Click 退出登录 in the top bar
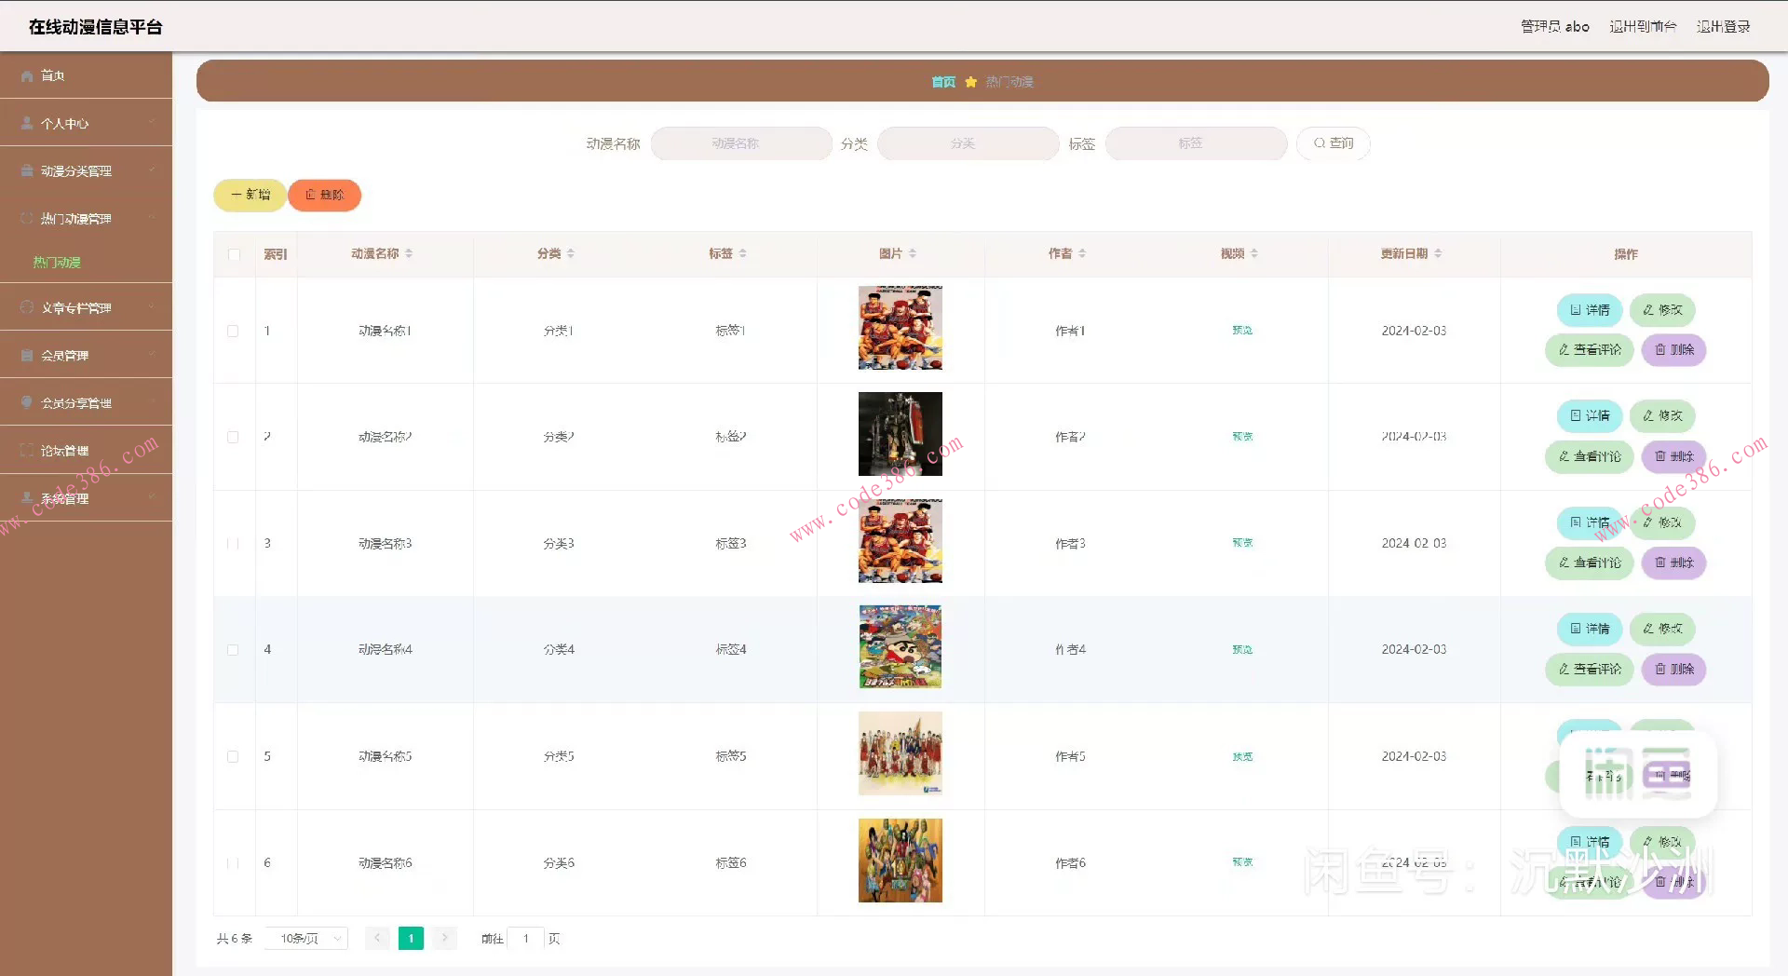The width and height of the screenshot is (1788, 976). (1723, 26)
